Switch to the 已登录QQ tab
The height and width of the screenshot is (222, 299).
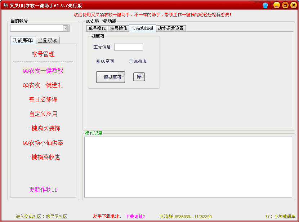[48, 40]
